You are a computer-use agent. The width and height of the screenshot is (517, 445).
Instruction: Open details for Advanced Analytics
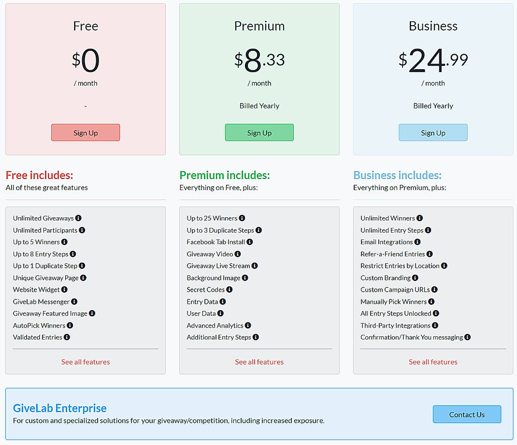(248, 326)
